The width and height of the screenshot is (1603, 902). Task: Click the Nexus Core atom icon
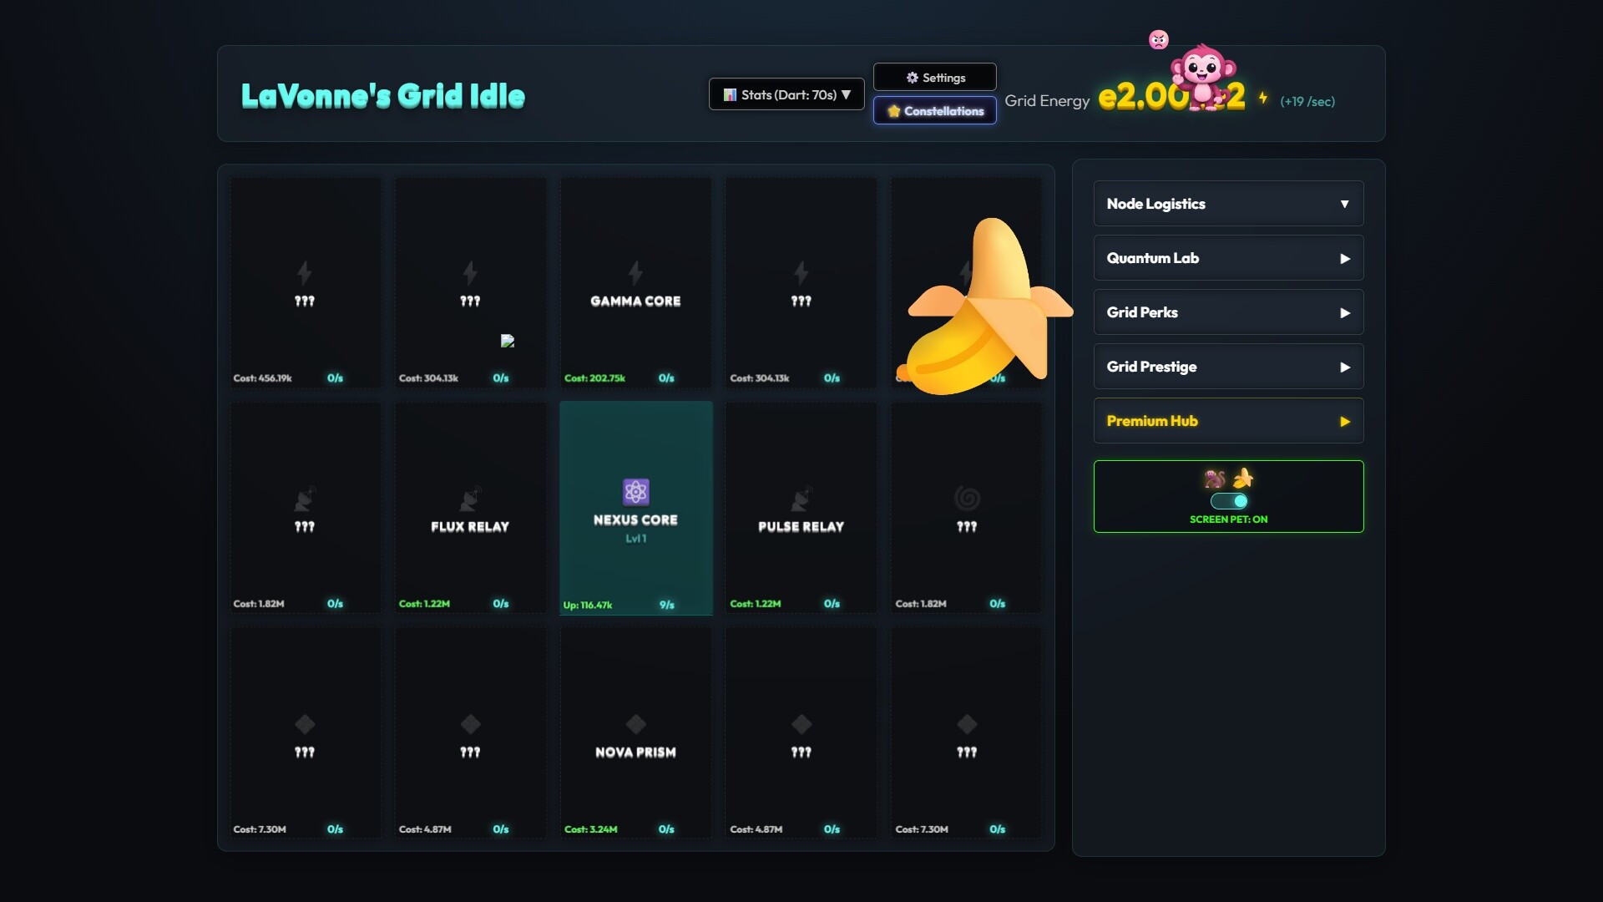pos(635,492)
